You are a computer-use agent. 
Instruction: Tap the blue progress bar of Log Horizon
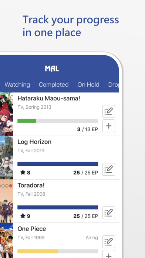coord(58,164)
